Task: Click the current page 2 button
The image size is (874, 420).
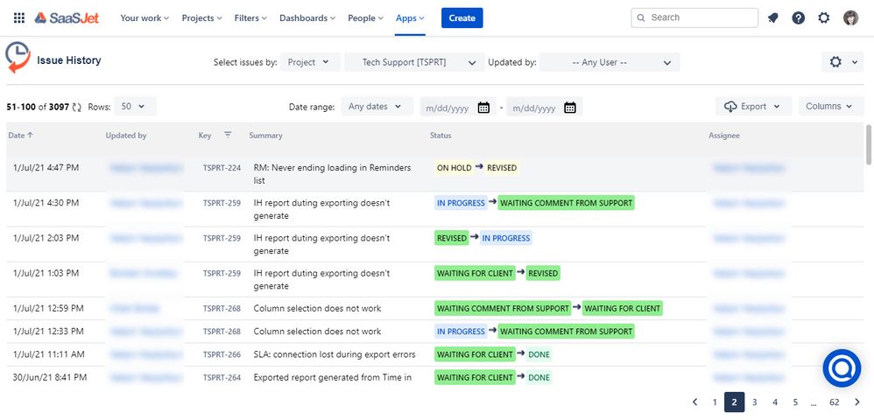Action: point(735,402)
